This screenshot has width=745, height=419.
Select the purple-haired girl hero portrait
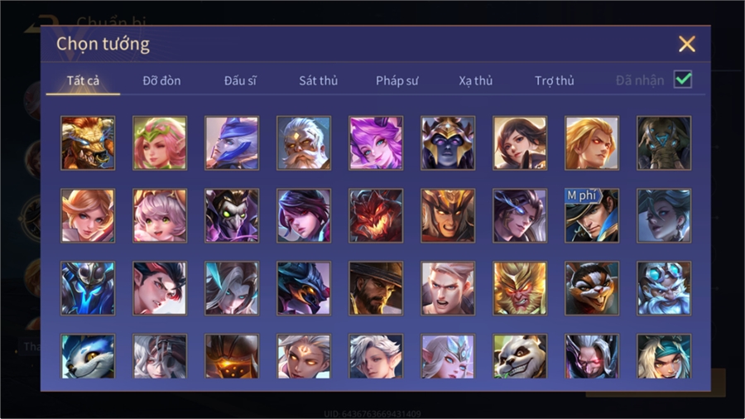(x=376, y=143)
